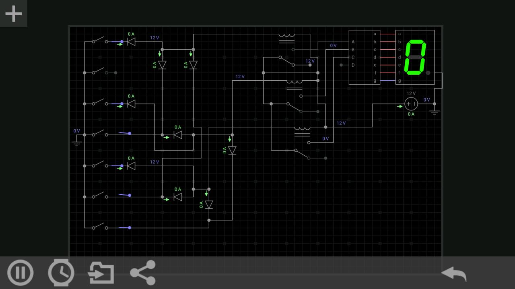The width and height of the screenshot is (515, 289).
Task: Select the lowest relay changeover contact switch
Action: (302, 154)
